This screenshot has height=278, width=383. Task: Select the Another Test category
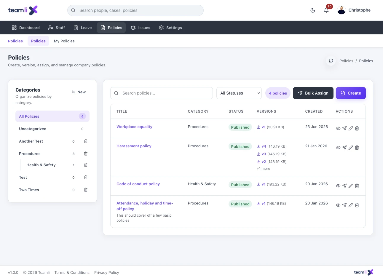pyautogui.click(x=31, y=141)
